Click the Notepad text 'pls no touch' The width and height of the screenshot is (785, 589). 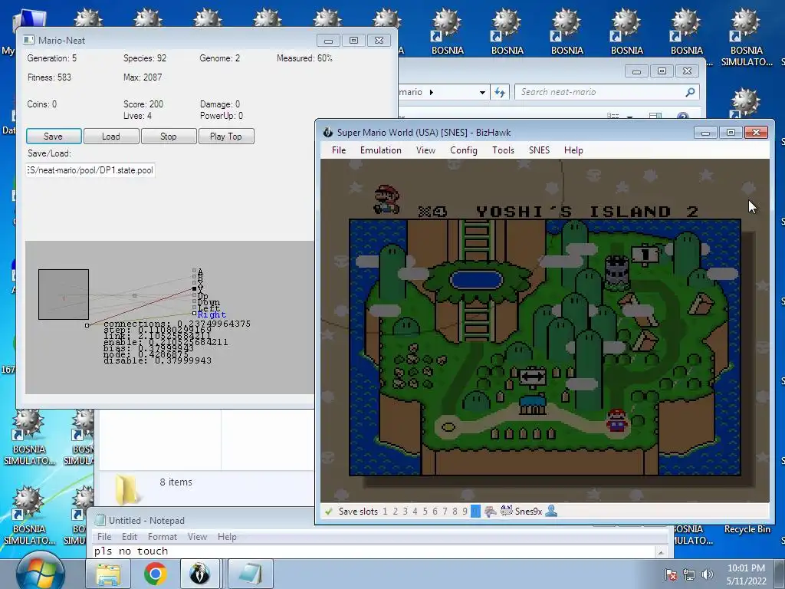(130, 551)
